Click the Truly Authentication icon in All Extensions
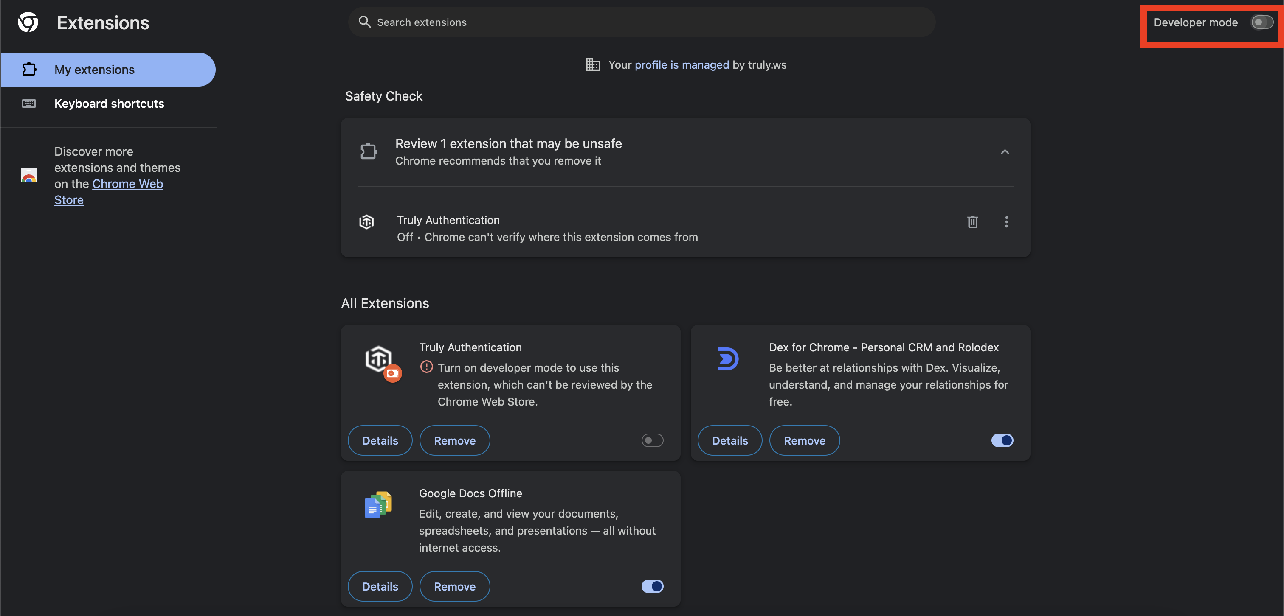1284x616 pixels. tap(379, 359)
